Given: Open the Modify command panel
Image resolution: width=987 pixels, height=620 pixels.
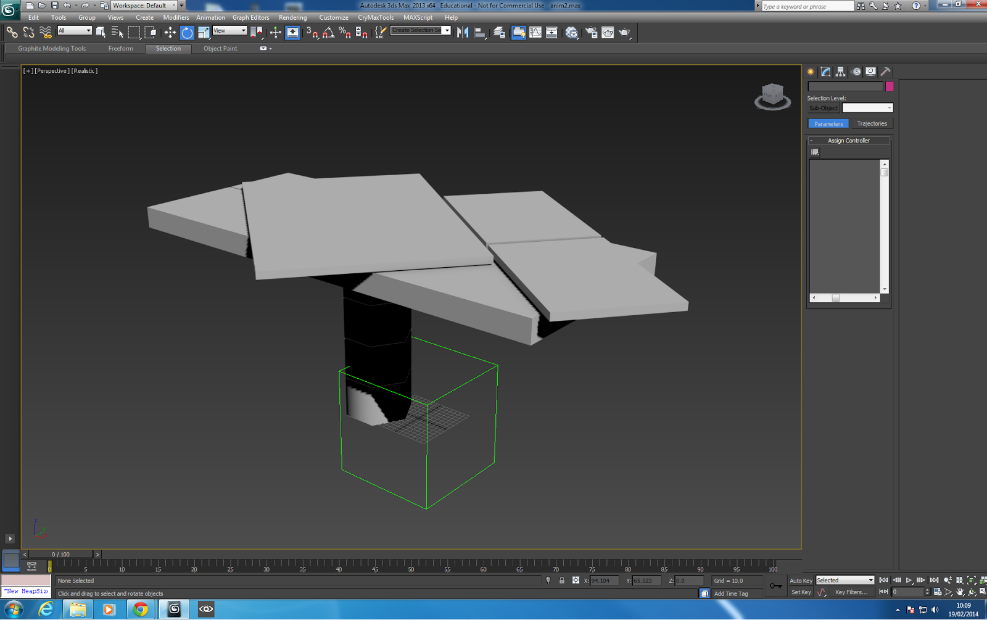Looking at the screenshot, I should [x=825, y=72].
